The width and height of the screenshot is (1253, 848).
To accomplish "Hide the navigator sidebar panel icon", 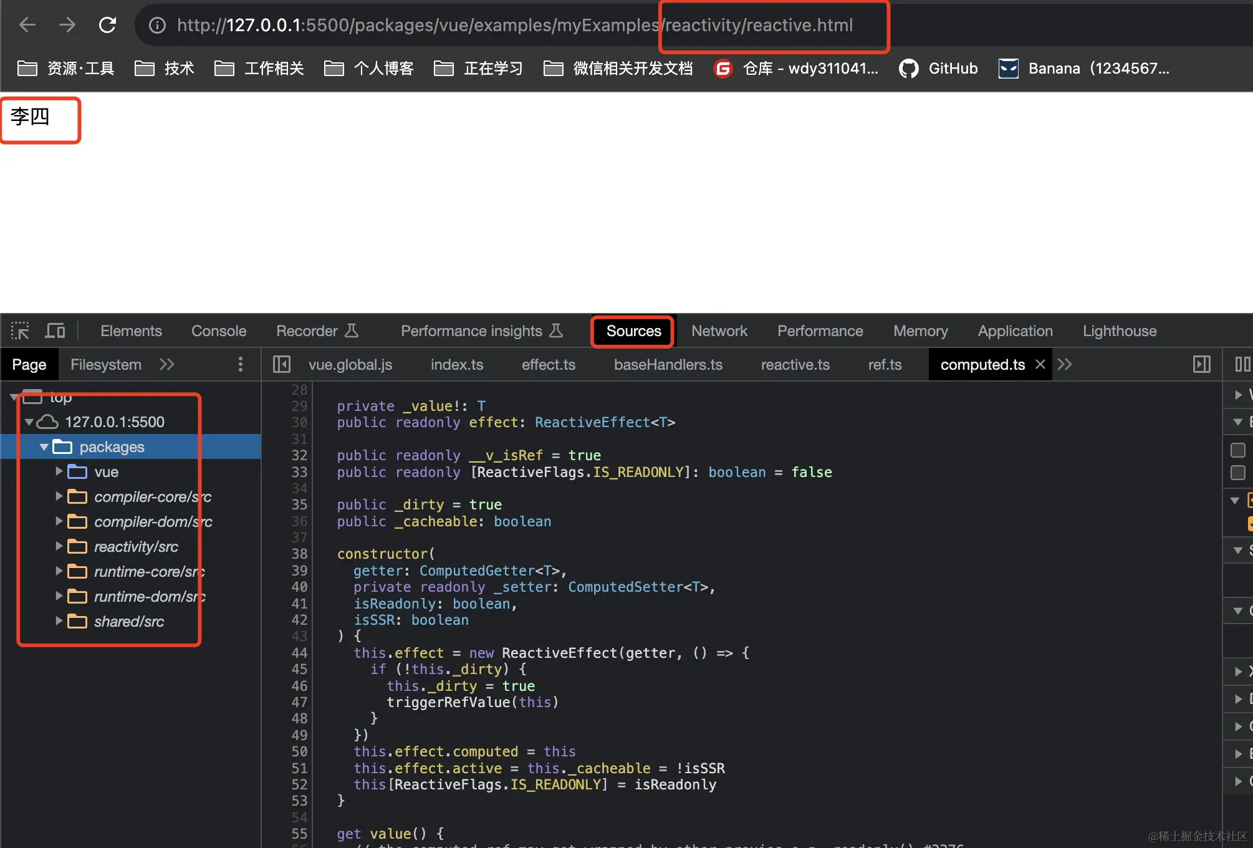I will point(282,365).
